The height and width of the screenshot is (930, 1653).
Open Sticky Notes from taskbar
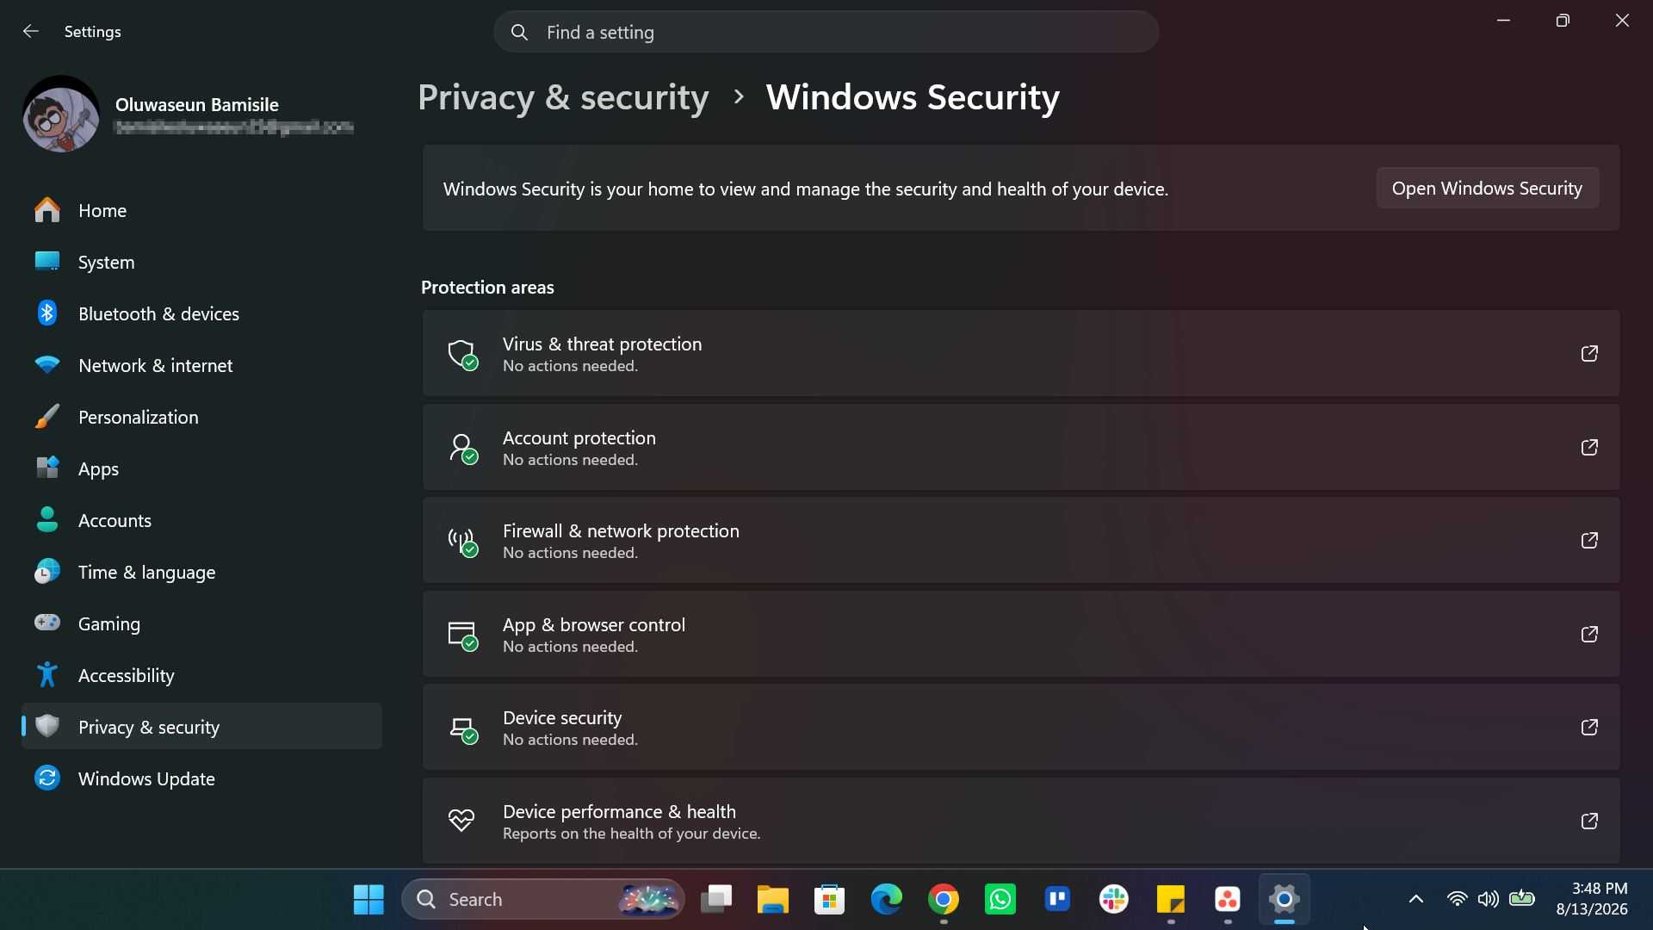1171,899
